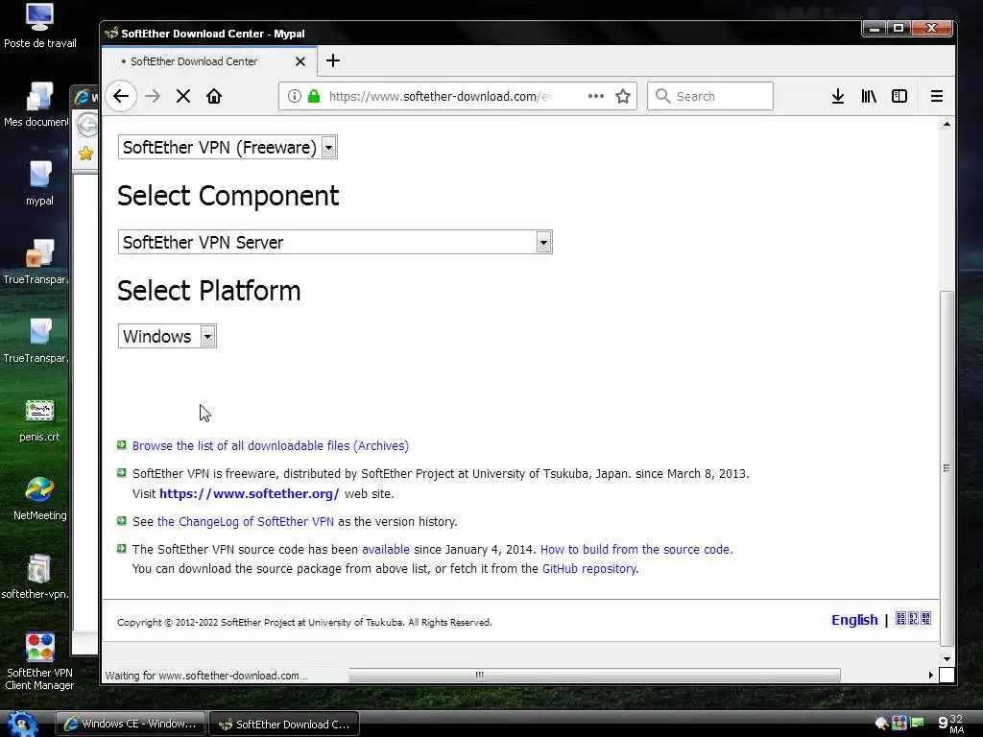Viewport: 983px width, 737px height.
Task: Open the Library icon in toolbar
Action: point(869,96)
